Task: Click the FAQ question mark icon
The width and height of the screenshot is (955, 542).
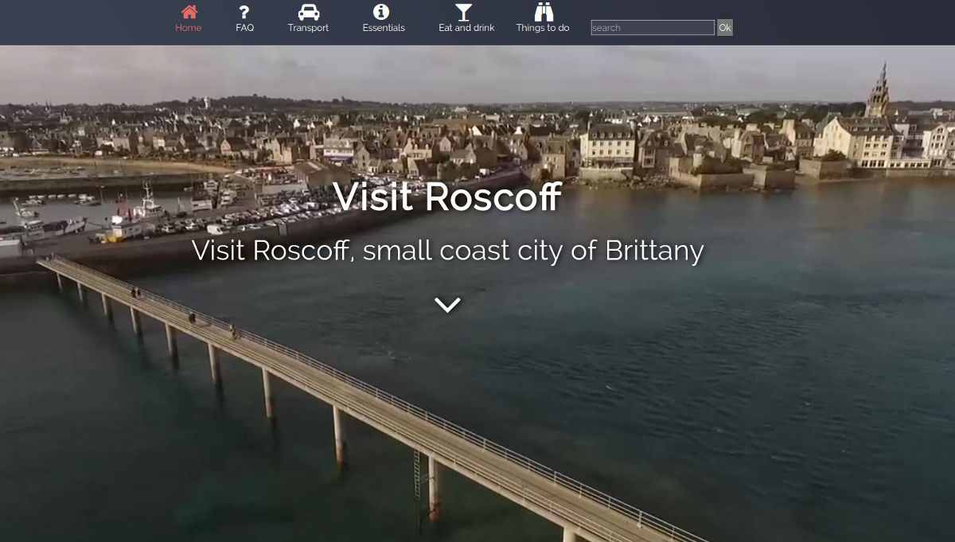Action: coord(244,12)
